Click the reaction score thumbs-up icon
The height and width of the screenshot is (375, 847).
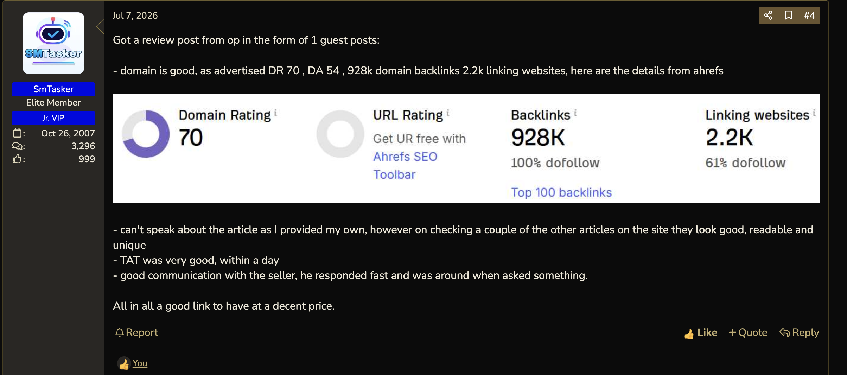click(x=17, y=159)
